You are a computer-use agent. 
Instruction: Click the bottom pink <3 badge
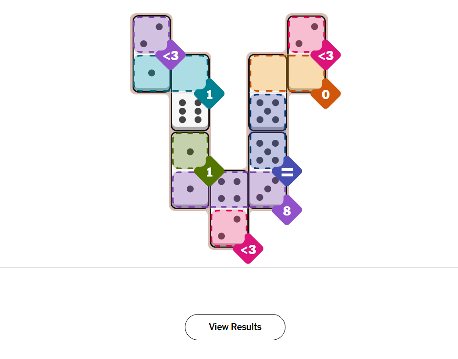[248, 249]
